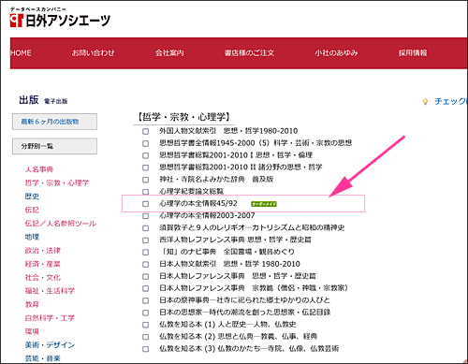The image size is (468, 364).
Task: Click the 分野別一覧 button
Action: pyautogui.click(x=54, y=146)
